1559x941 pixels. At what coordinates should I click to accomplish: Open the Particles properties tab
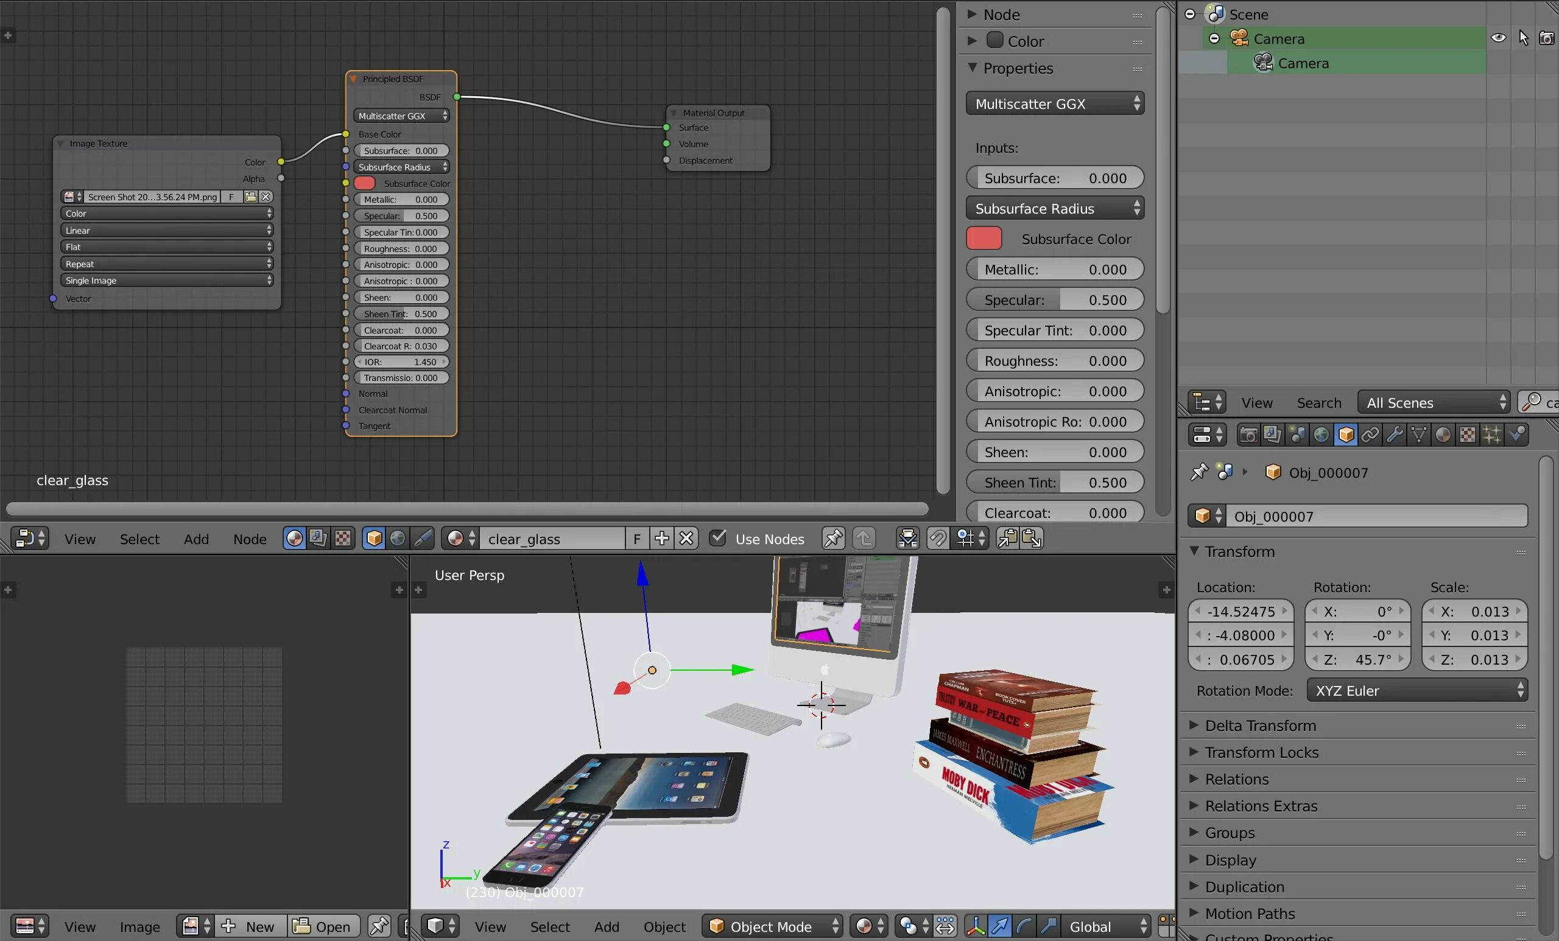click(x=1492, y=435)
